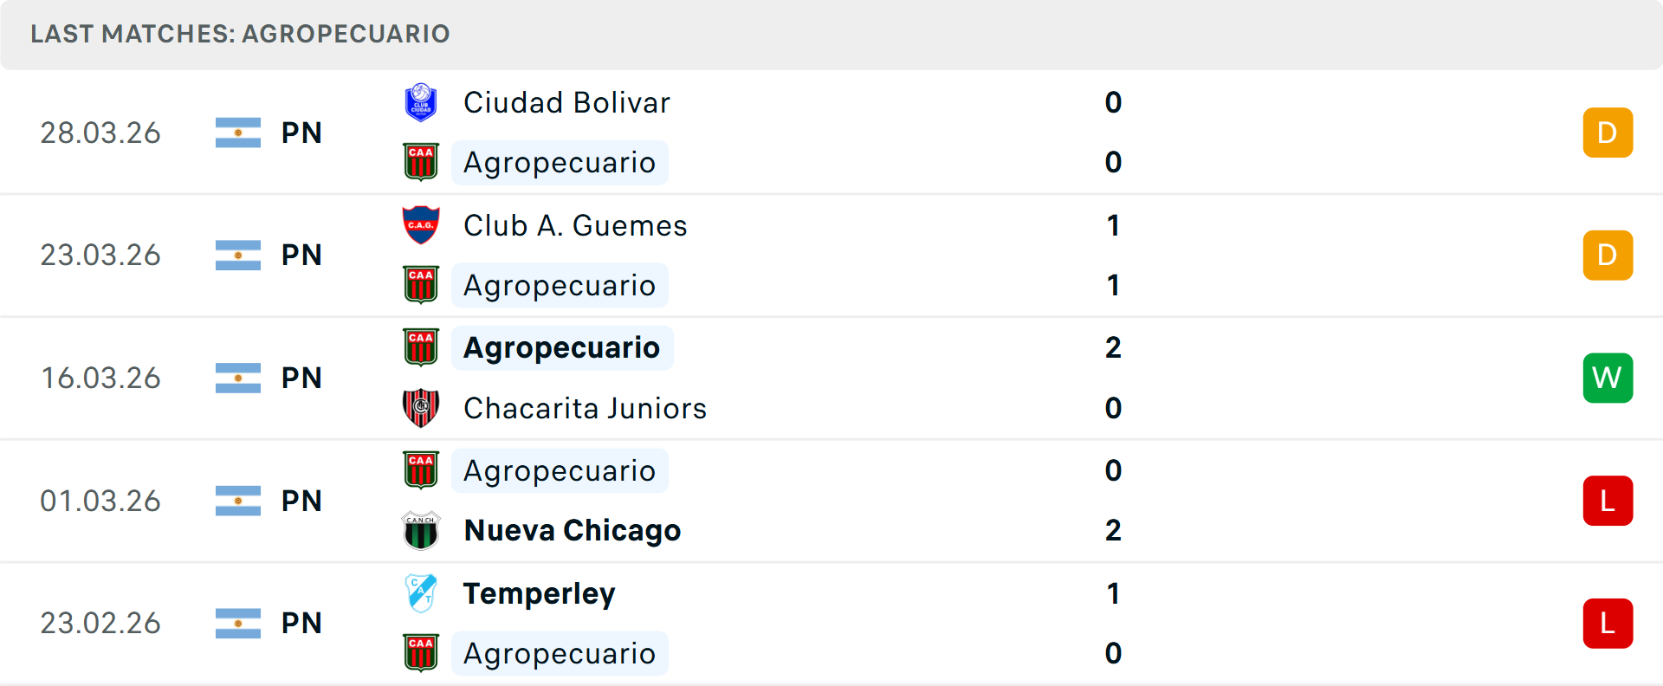Click the green W result badge
The image size is (1663, 686).
(1608, 378)
